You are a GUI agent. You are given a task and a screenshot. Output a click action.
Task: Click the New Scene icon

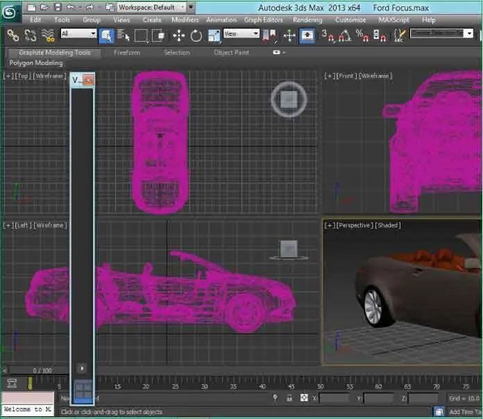(31, 7)
